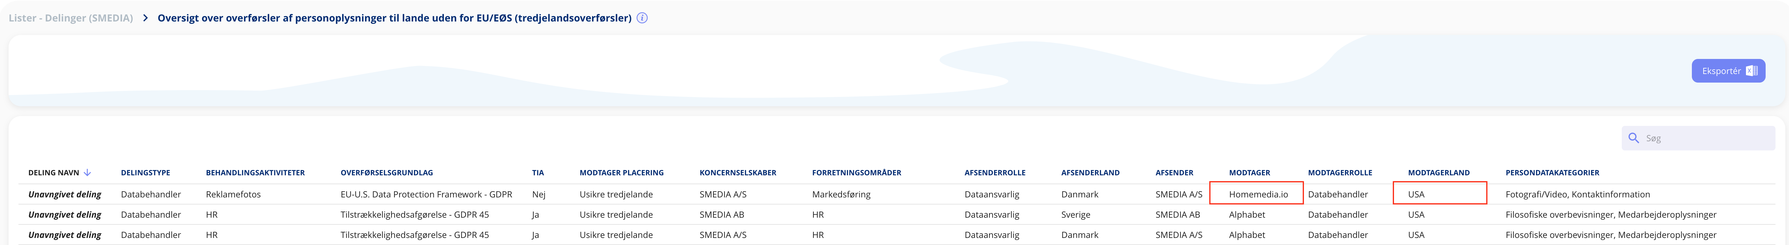Screen dimensions: 1789x245
Task: Open Unavngivet deling in the Sverige row
Action: (65, 215)
